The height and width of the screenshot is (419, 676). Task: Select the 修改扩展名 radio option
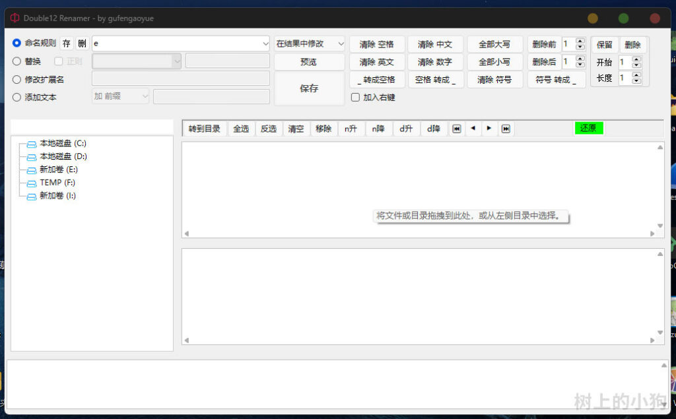[17, 79]
